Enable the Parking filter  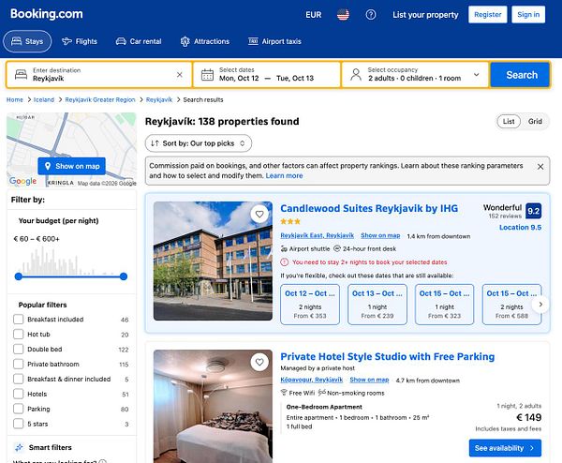[x=19, y=409]
